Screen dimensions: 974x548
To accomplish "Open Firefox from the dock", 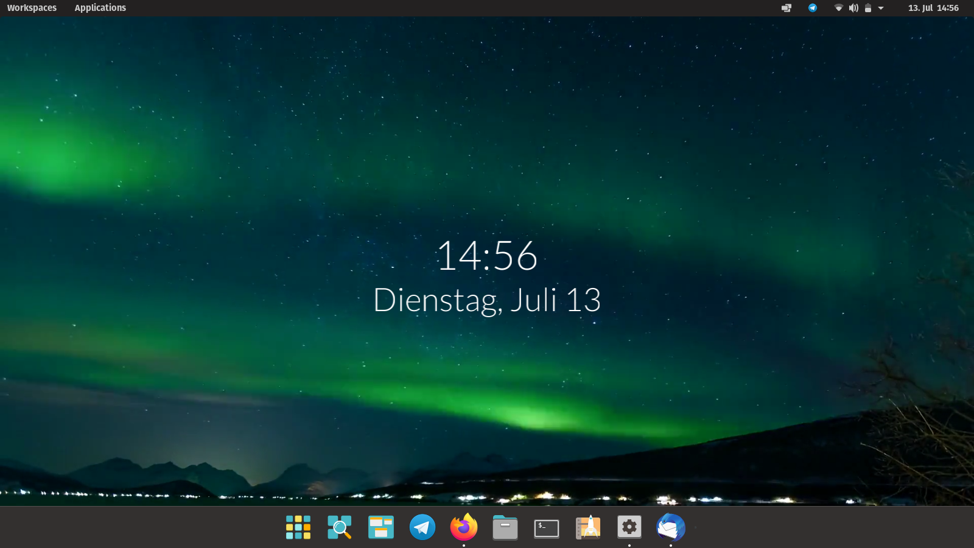I will pyautogui.click(x=463, y=527).
